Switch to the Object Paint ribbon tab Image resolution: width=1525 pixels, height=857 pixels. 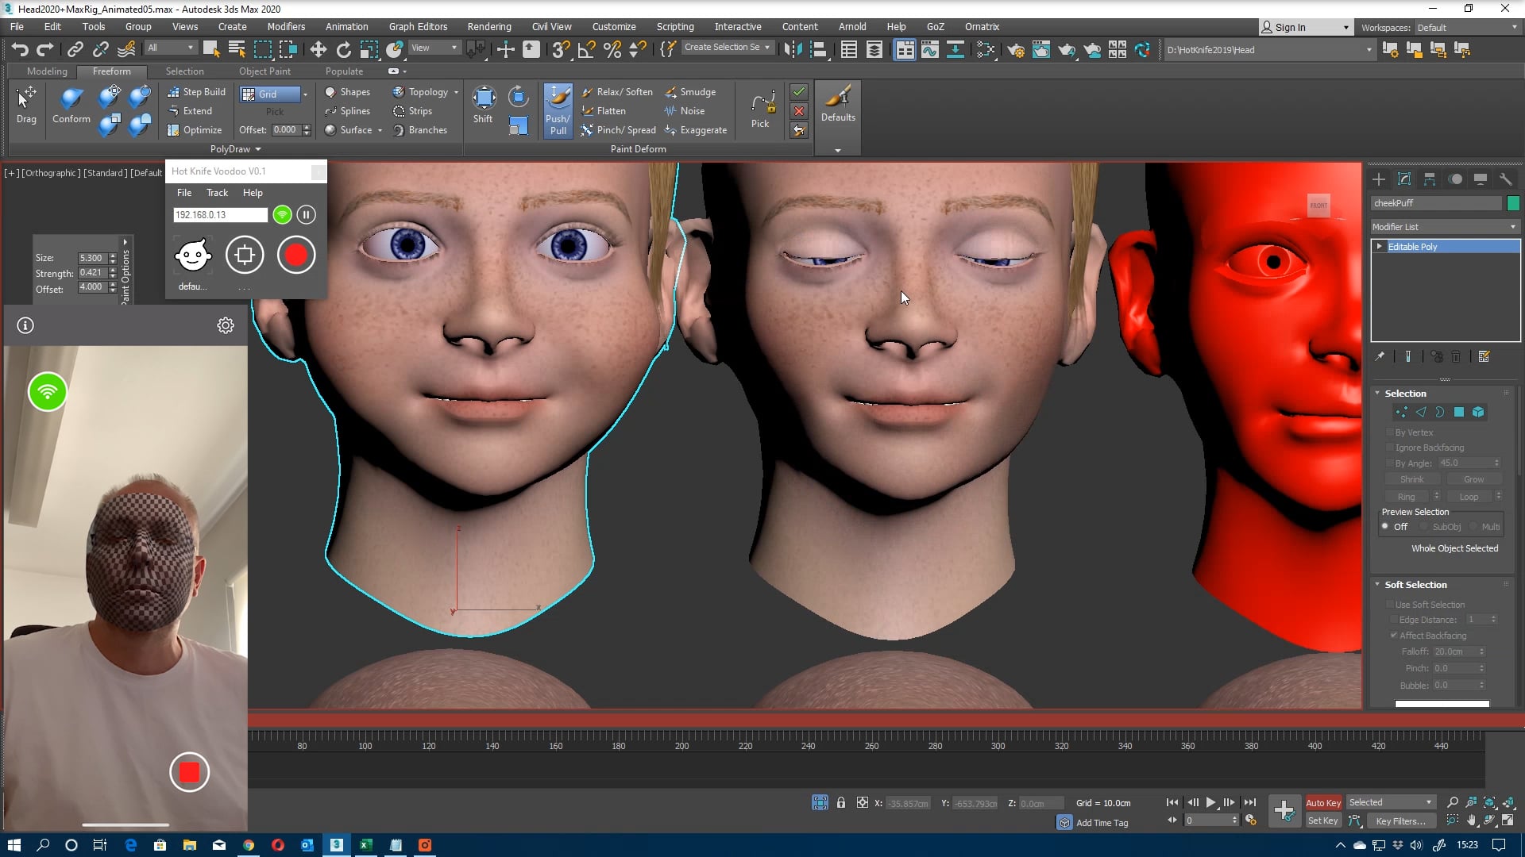pyautogui.click(x=264, y=71)
